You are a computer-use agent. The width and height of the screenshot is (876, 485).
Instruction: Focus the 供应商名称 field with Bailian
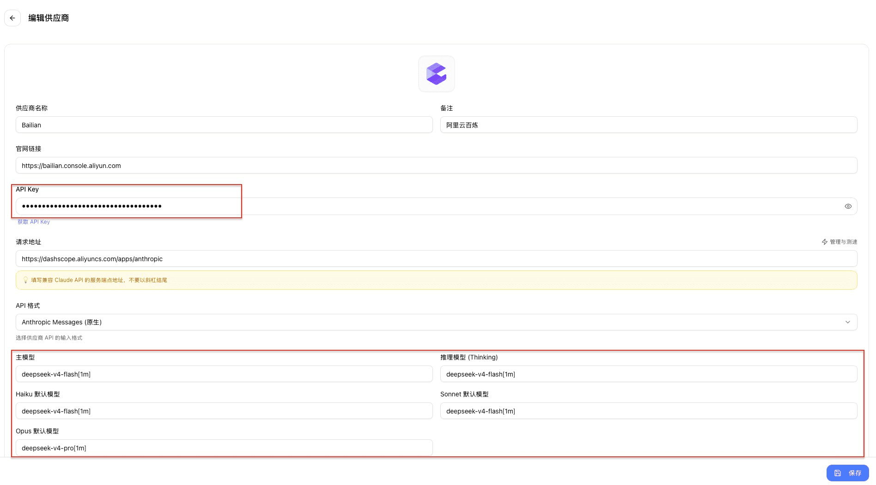(x=224, y=125)
